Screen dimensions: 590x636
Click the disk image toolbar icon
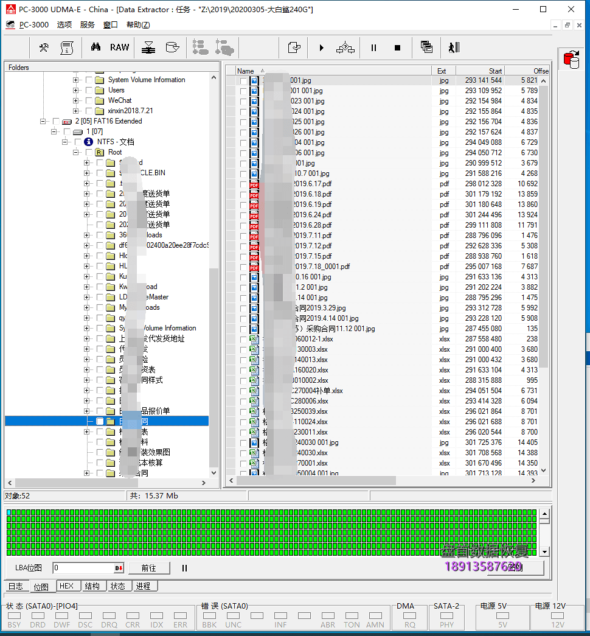172,47
